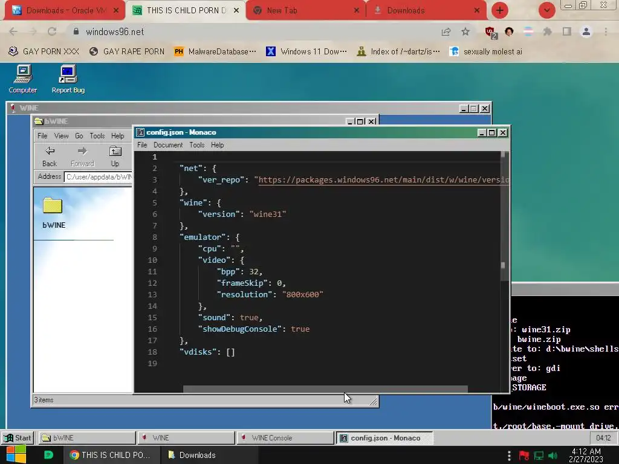Go back in Chrome's navigation bar
The image size is (619, 464).
13,31
